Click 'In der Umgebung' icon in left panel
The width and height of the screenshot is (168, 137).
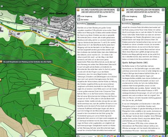tap(78, 16)
